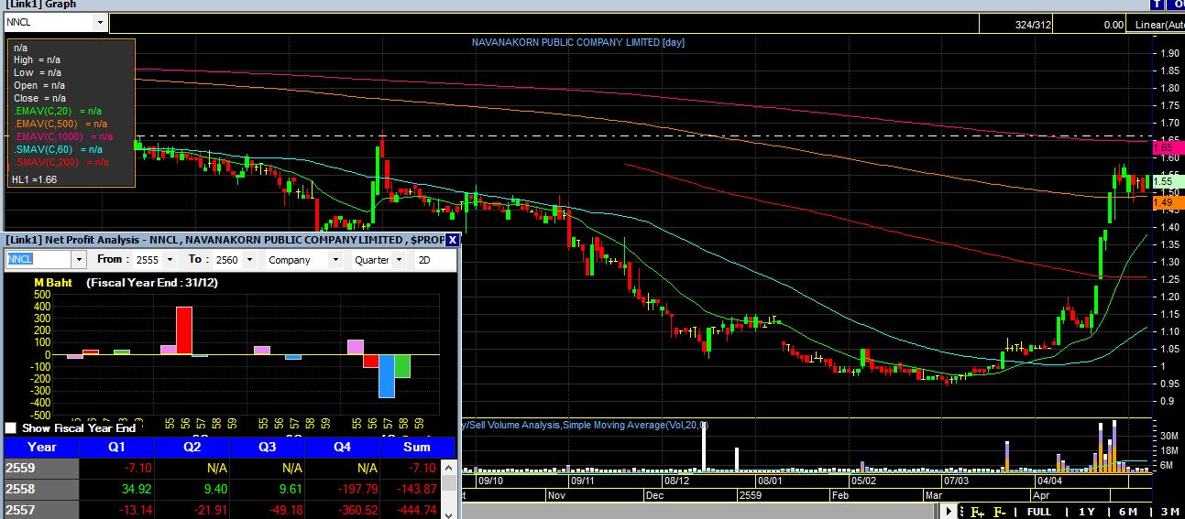Click the .SMAV(C,200) indicator label
The image size is (1185, 519).
point(48,162)
